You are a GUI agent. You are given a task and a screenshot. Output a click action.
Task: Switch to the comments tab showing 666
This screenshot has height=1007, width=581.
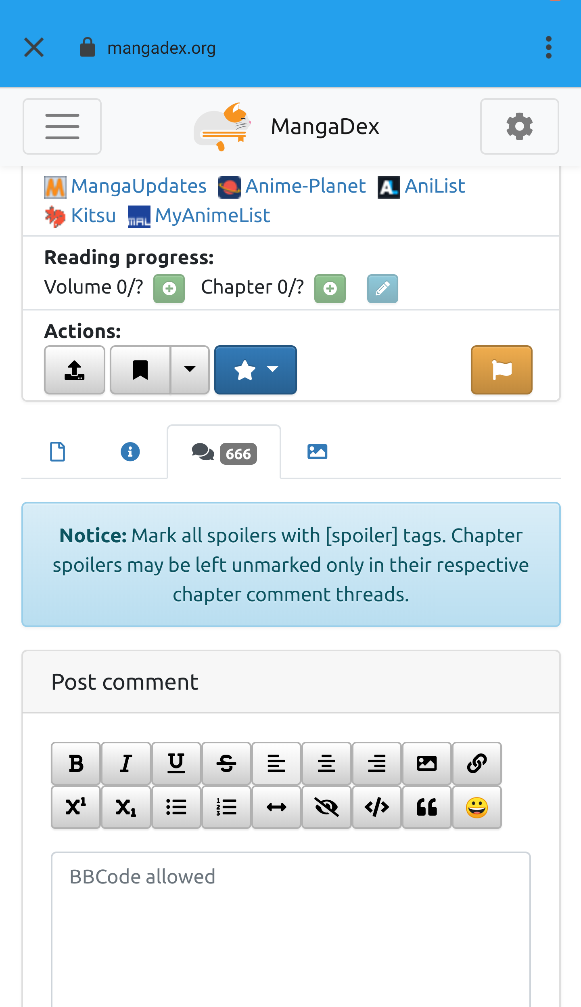click(224, 452)
